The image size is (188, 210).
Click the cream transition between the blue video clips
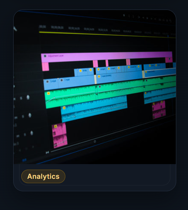[95, 79]
